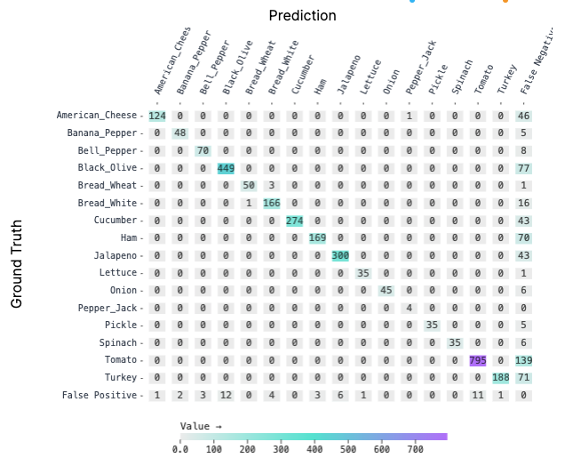Viewport: 573px width, 458px height.
Task: Select the False Positive cell showing 11
Action: point(478,395)
